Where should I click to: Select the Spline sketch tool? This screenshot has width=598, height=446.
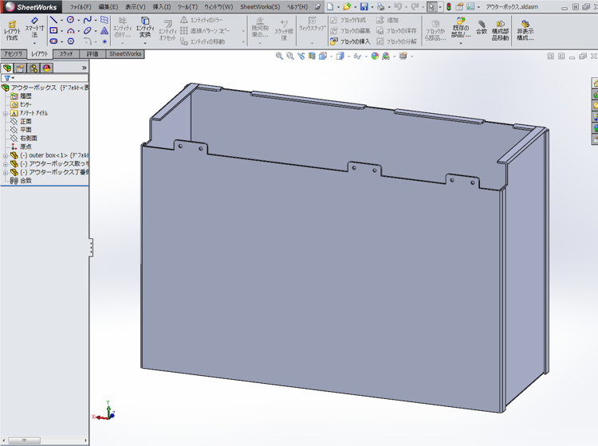tap(88, 20)
